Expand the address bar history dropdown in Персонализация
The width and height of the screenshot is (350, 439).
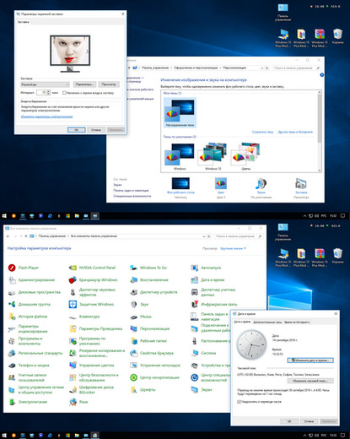262,68
